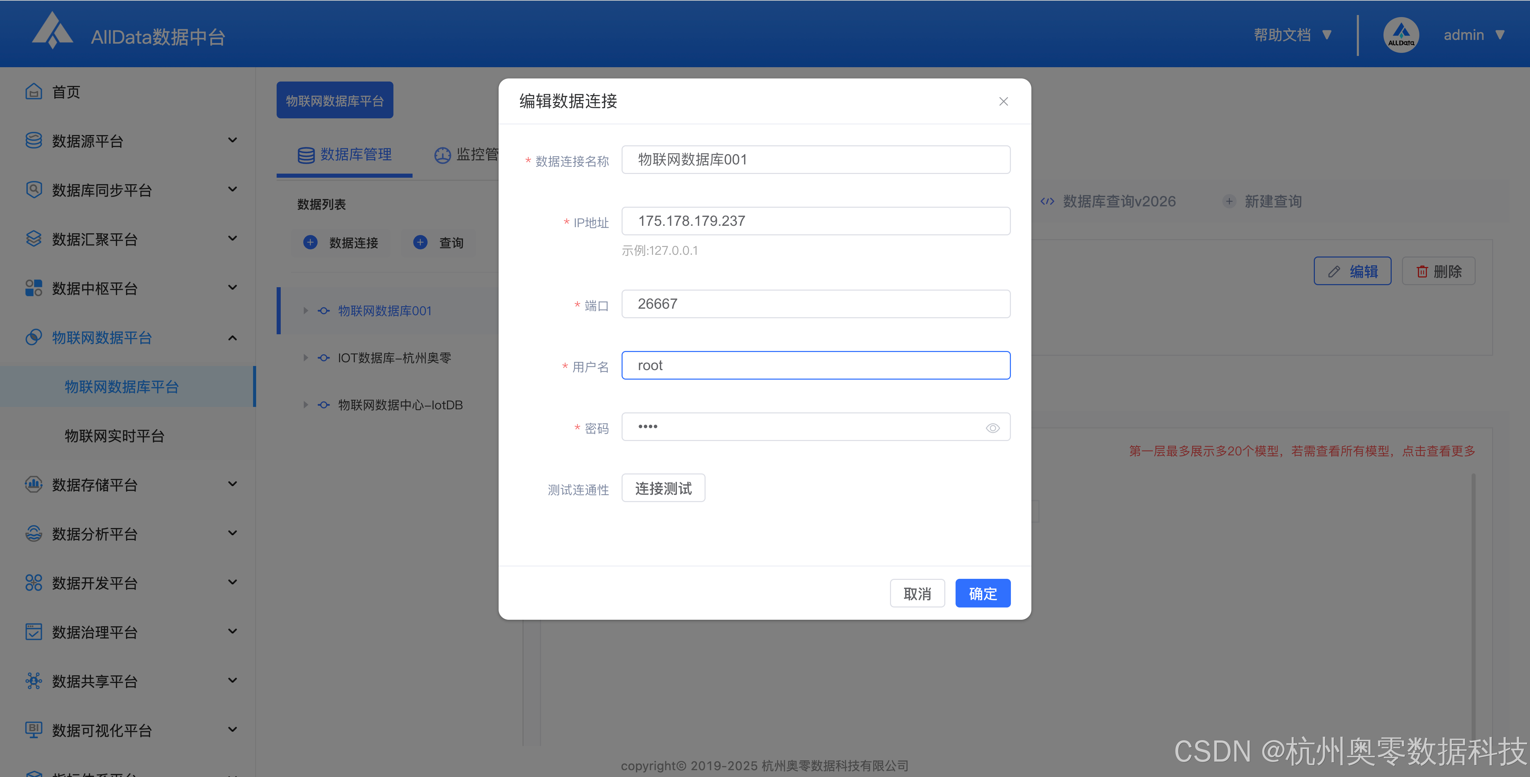The image size is (1530, 777).
Task: Click the 端口 input field
Action: click(816, 304)
